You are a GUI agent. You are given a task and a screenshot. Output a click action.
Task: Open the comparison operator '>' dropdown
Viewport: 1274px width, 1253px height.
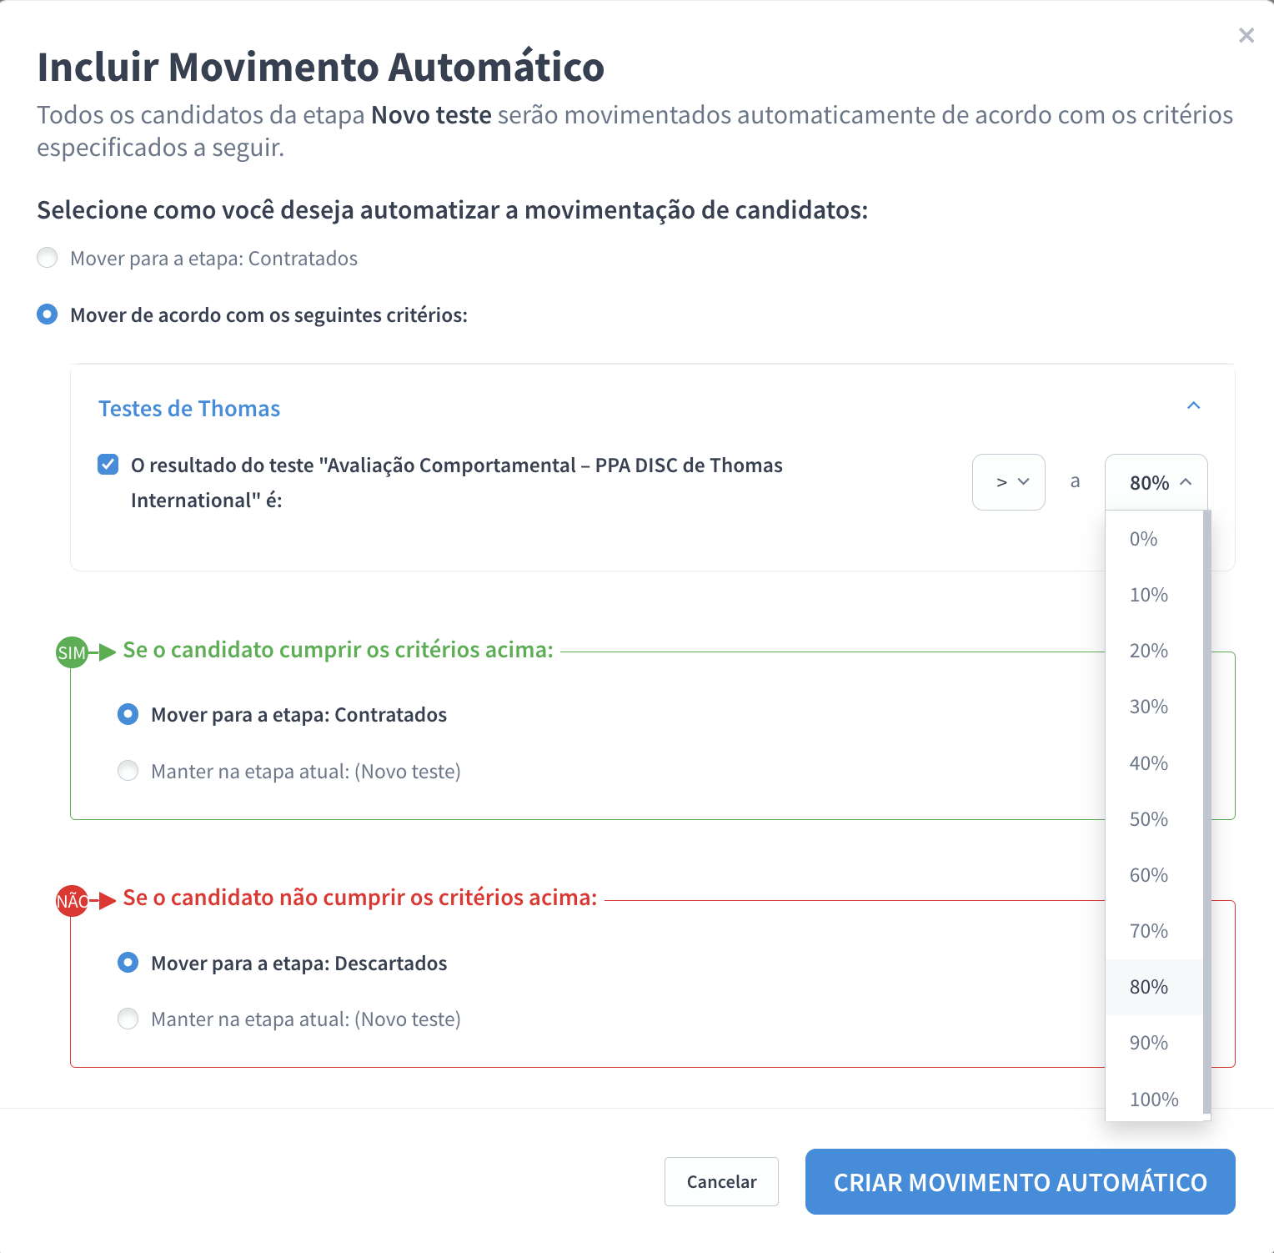1008,482
